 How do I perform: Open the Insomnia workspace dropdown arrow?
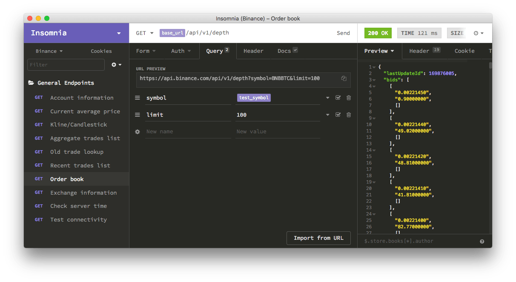coord(119,33)
